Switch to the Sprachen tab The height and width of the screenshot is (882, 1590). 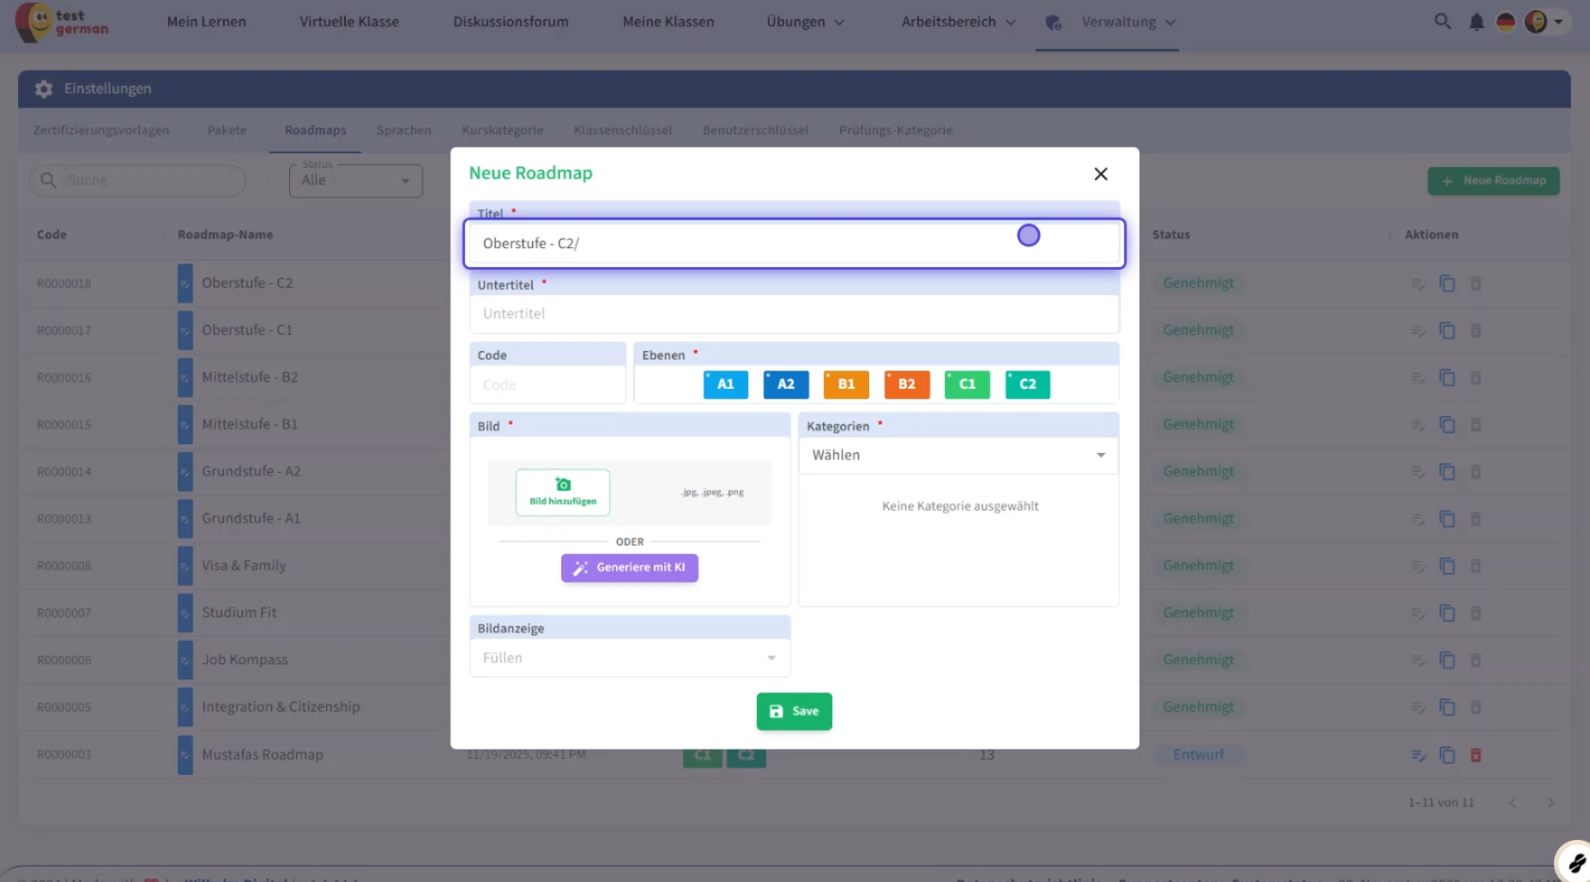click(403, 130)
